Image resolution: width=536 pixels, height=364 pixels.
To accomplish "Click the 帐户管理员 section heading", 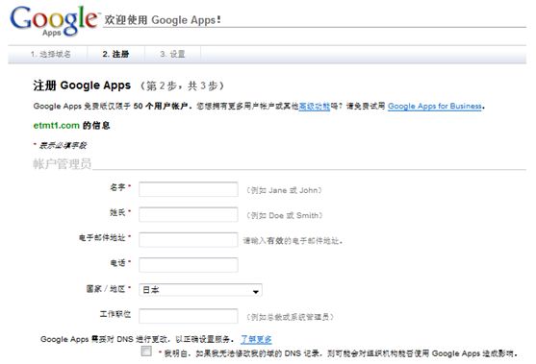I will click(x=63, y=163).
